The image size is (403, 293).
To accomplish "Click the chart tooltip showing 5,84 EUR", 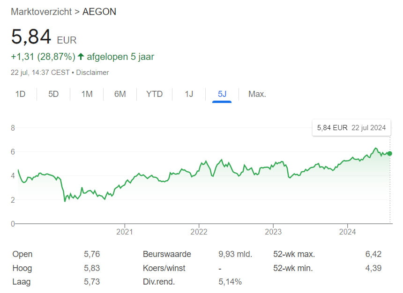I will coord(351,127).
